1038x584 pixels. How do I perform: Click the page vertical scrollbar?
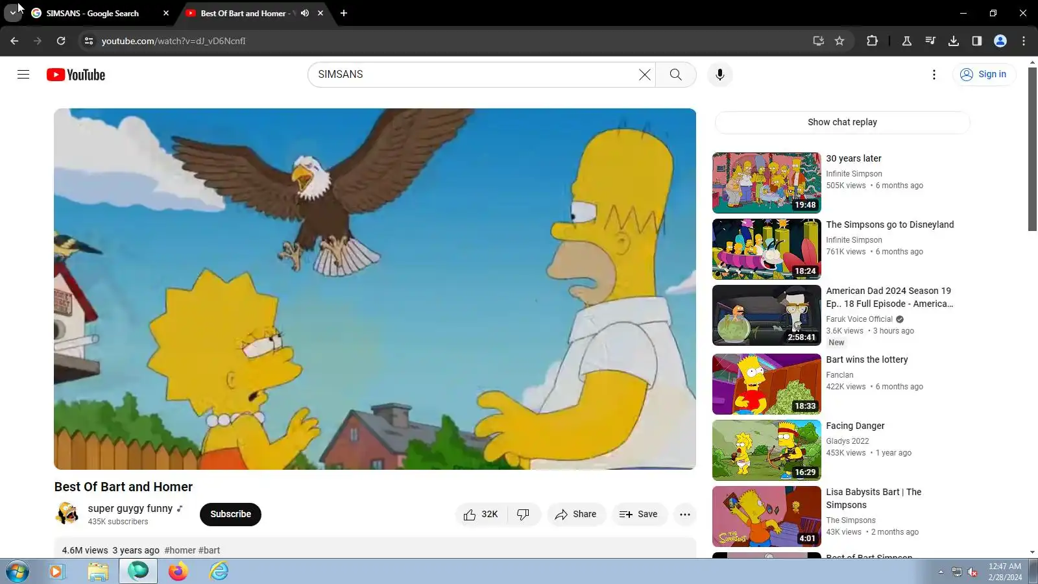point(1032,148)
